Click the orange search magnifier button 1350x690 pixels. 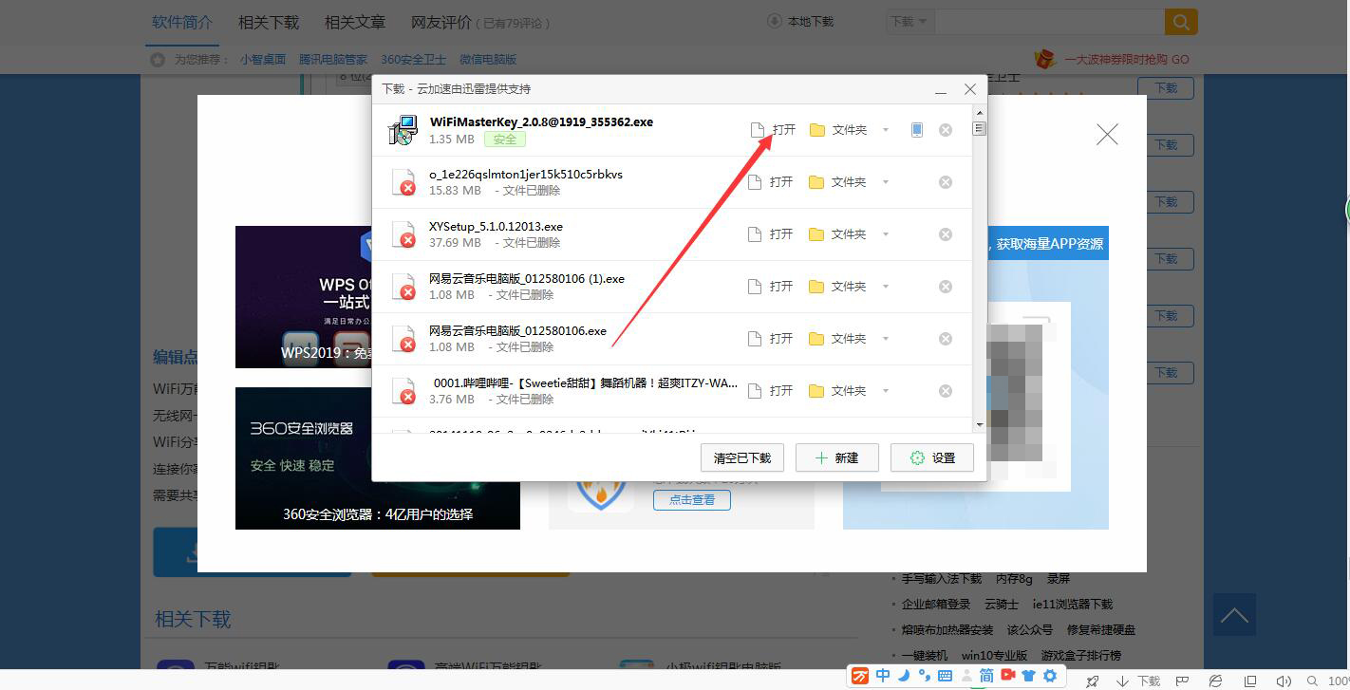tap(1181, 22)
